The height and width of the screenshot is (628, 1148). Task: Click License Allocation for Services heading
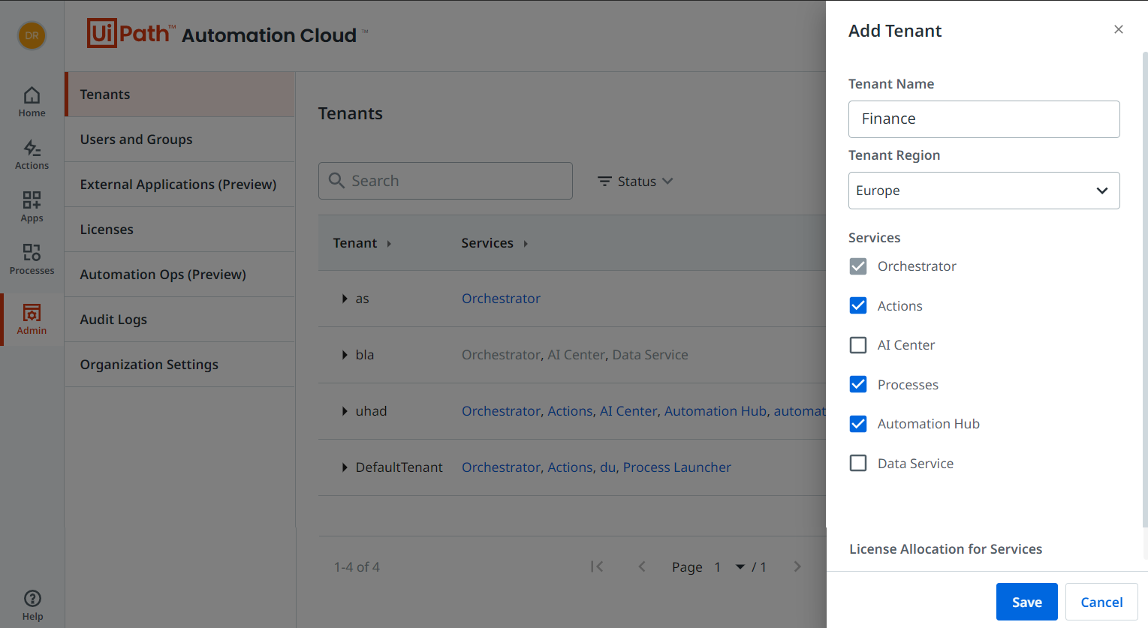(x=945, y=549)
